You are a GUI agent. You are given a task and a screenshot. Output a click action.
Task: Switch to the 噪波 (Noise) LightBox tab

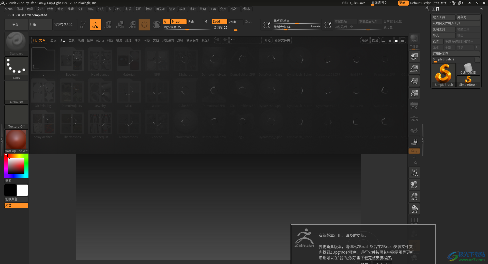pyautogui.click(x=119, y=40)
